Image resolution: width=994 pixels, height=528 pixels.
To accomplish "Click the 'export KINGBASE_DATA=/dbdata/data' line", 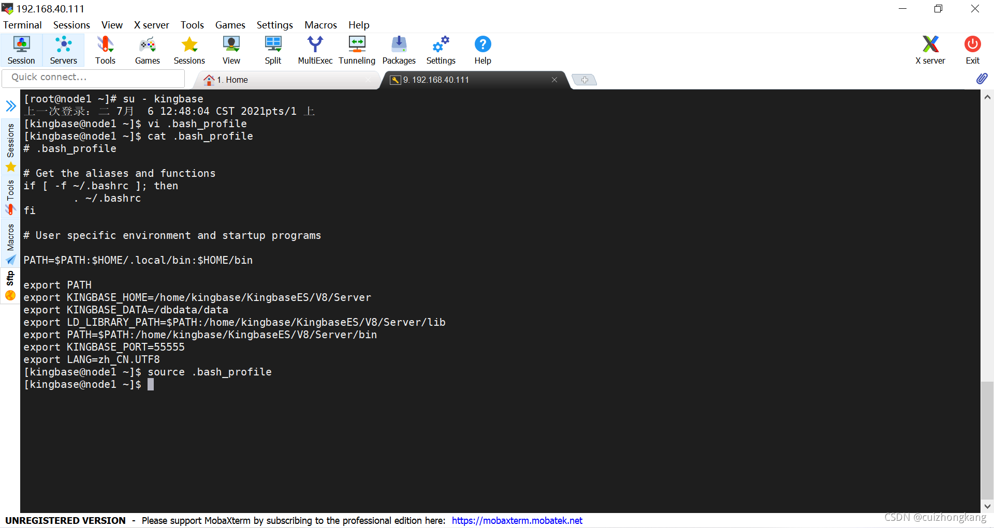I will [x=126, y=310].
